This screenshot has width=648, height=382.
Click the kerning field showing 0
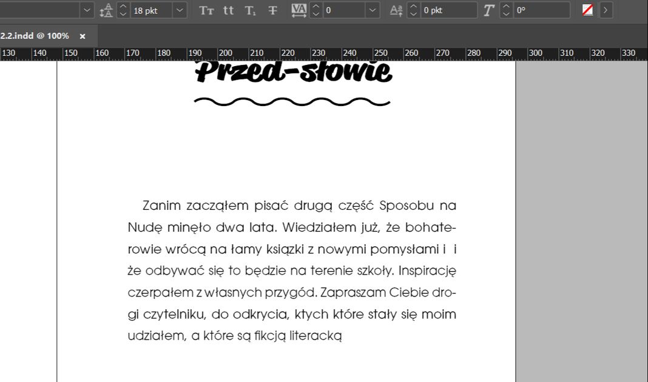(x=344, y=10)
